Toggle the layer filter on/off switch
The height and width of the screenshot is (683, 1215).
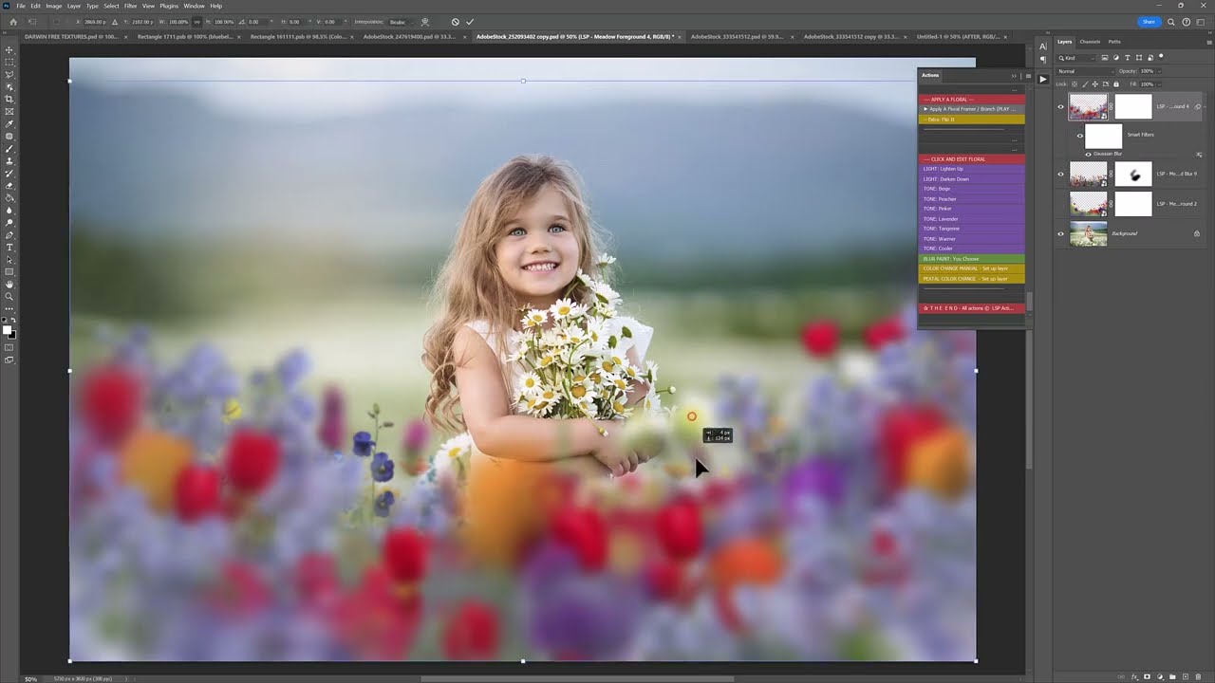[1161, 57]
